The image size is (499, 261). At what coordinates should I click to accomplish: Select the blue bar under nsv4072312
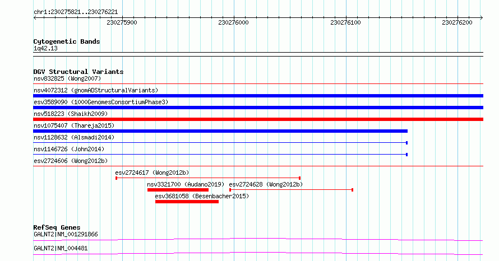(258, 96)
